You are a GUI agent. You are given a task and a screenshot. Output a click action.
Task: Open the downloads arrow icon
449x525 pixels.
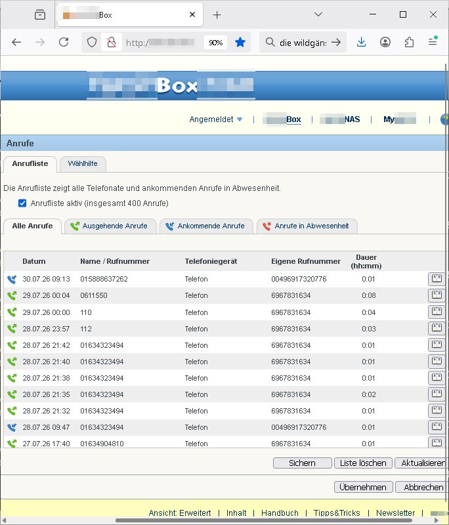click(x=361, y=42)
